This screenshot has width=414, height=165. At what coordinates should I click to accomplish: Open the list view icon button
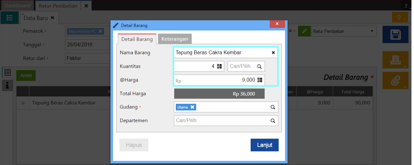tap(10, 18)
